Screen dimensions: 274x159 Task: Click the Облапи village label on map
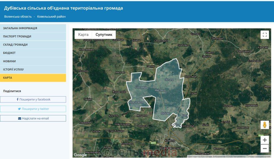(x=169, y=80)
